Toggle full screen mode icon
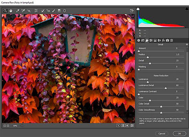This screenshot has width=189, height=137. tap(132, 11)
